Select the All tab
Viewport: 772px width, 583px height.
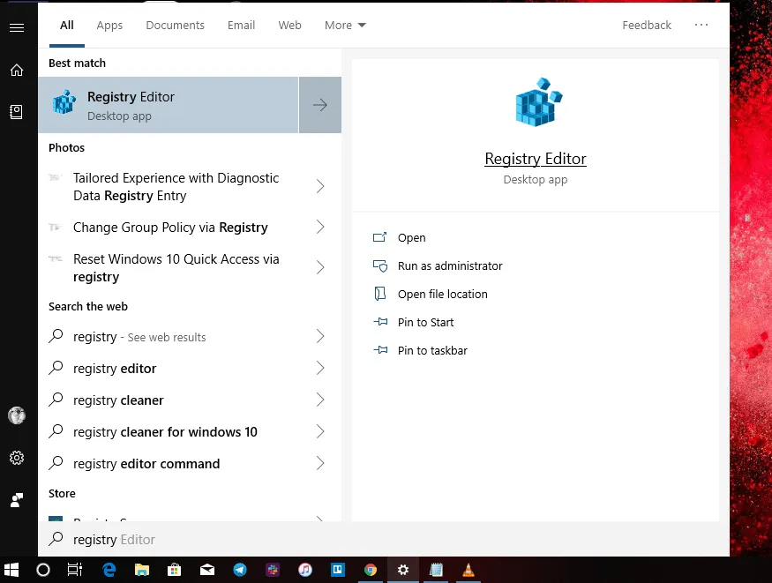(x=67, y=25)
